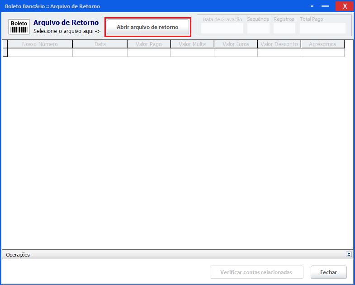Screen dimensions: 355x285
Task: Select the 'Valor Multa' column header
Action: [192, 44]
